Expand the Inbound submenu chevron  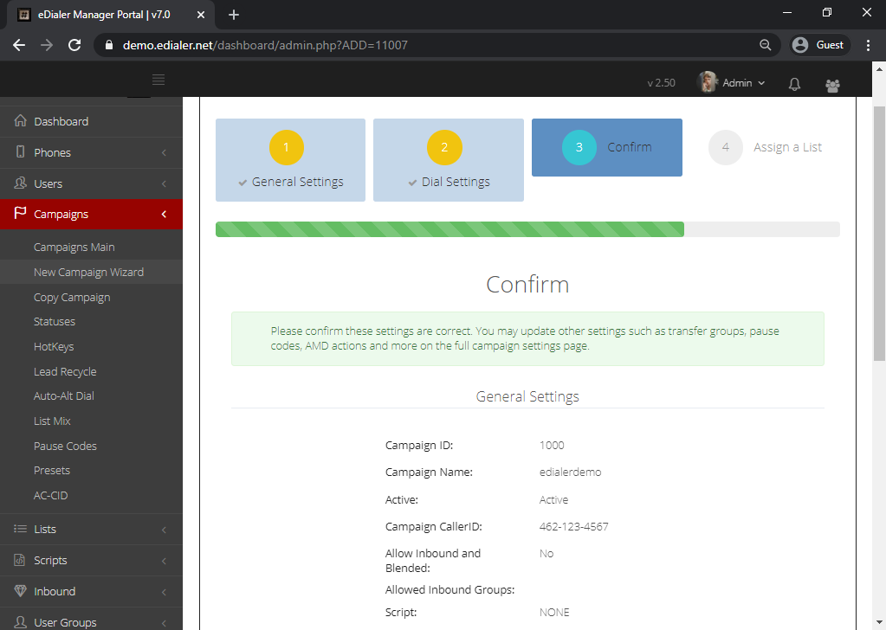pos(164,592)
